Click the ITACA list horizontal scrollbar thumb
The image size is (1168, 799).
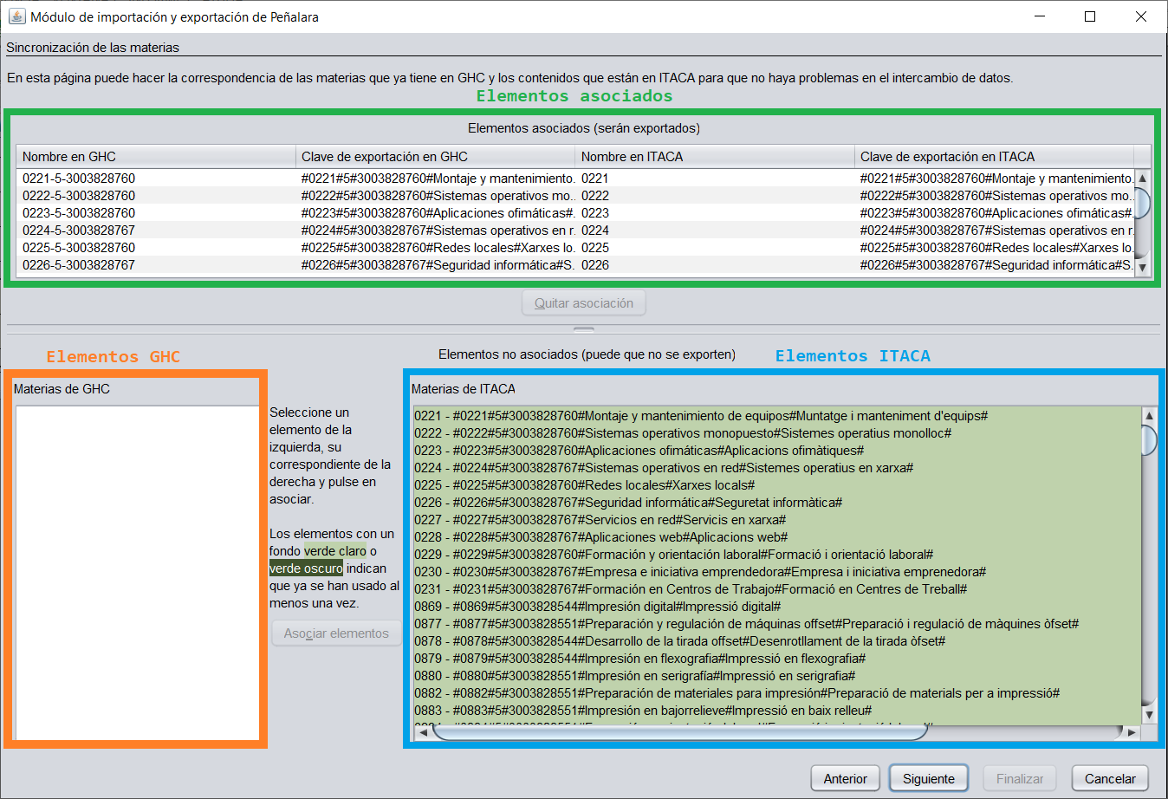point(679,732)
